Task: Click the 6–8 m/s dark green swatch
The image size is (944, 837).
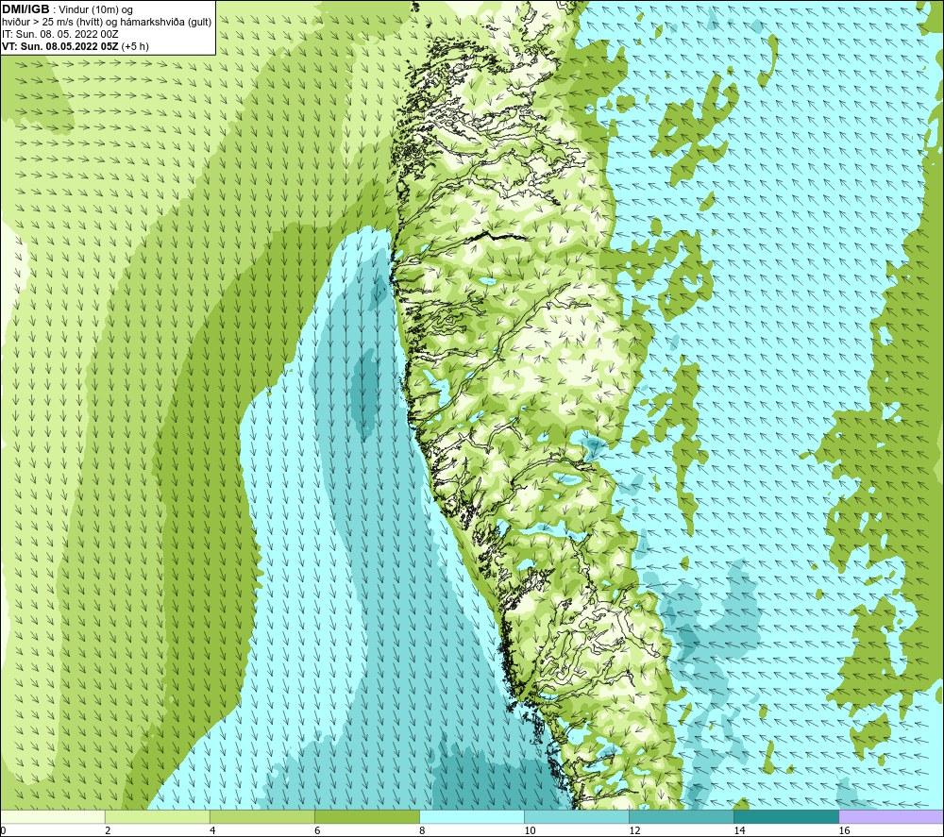Action: pyautogui.click(x=366, y=816)
